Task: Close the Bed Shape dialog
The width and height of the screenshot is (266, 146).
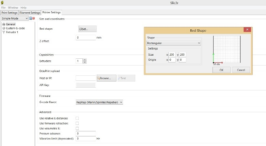Action: [248, 30]
